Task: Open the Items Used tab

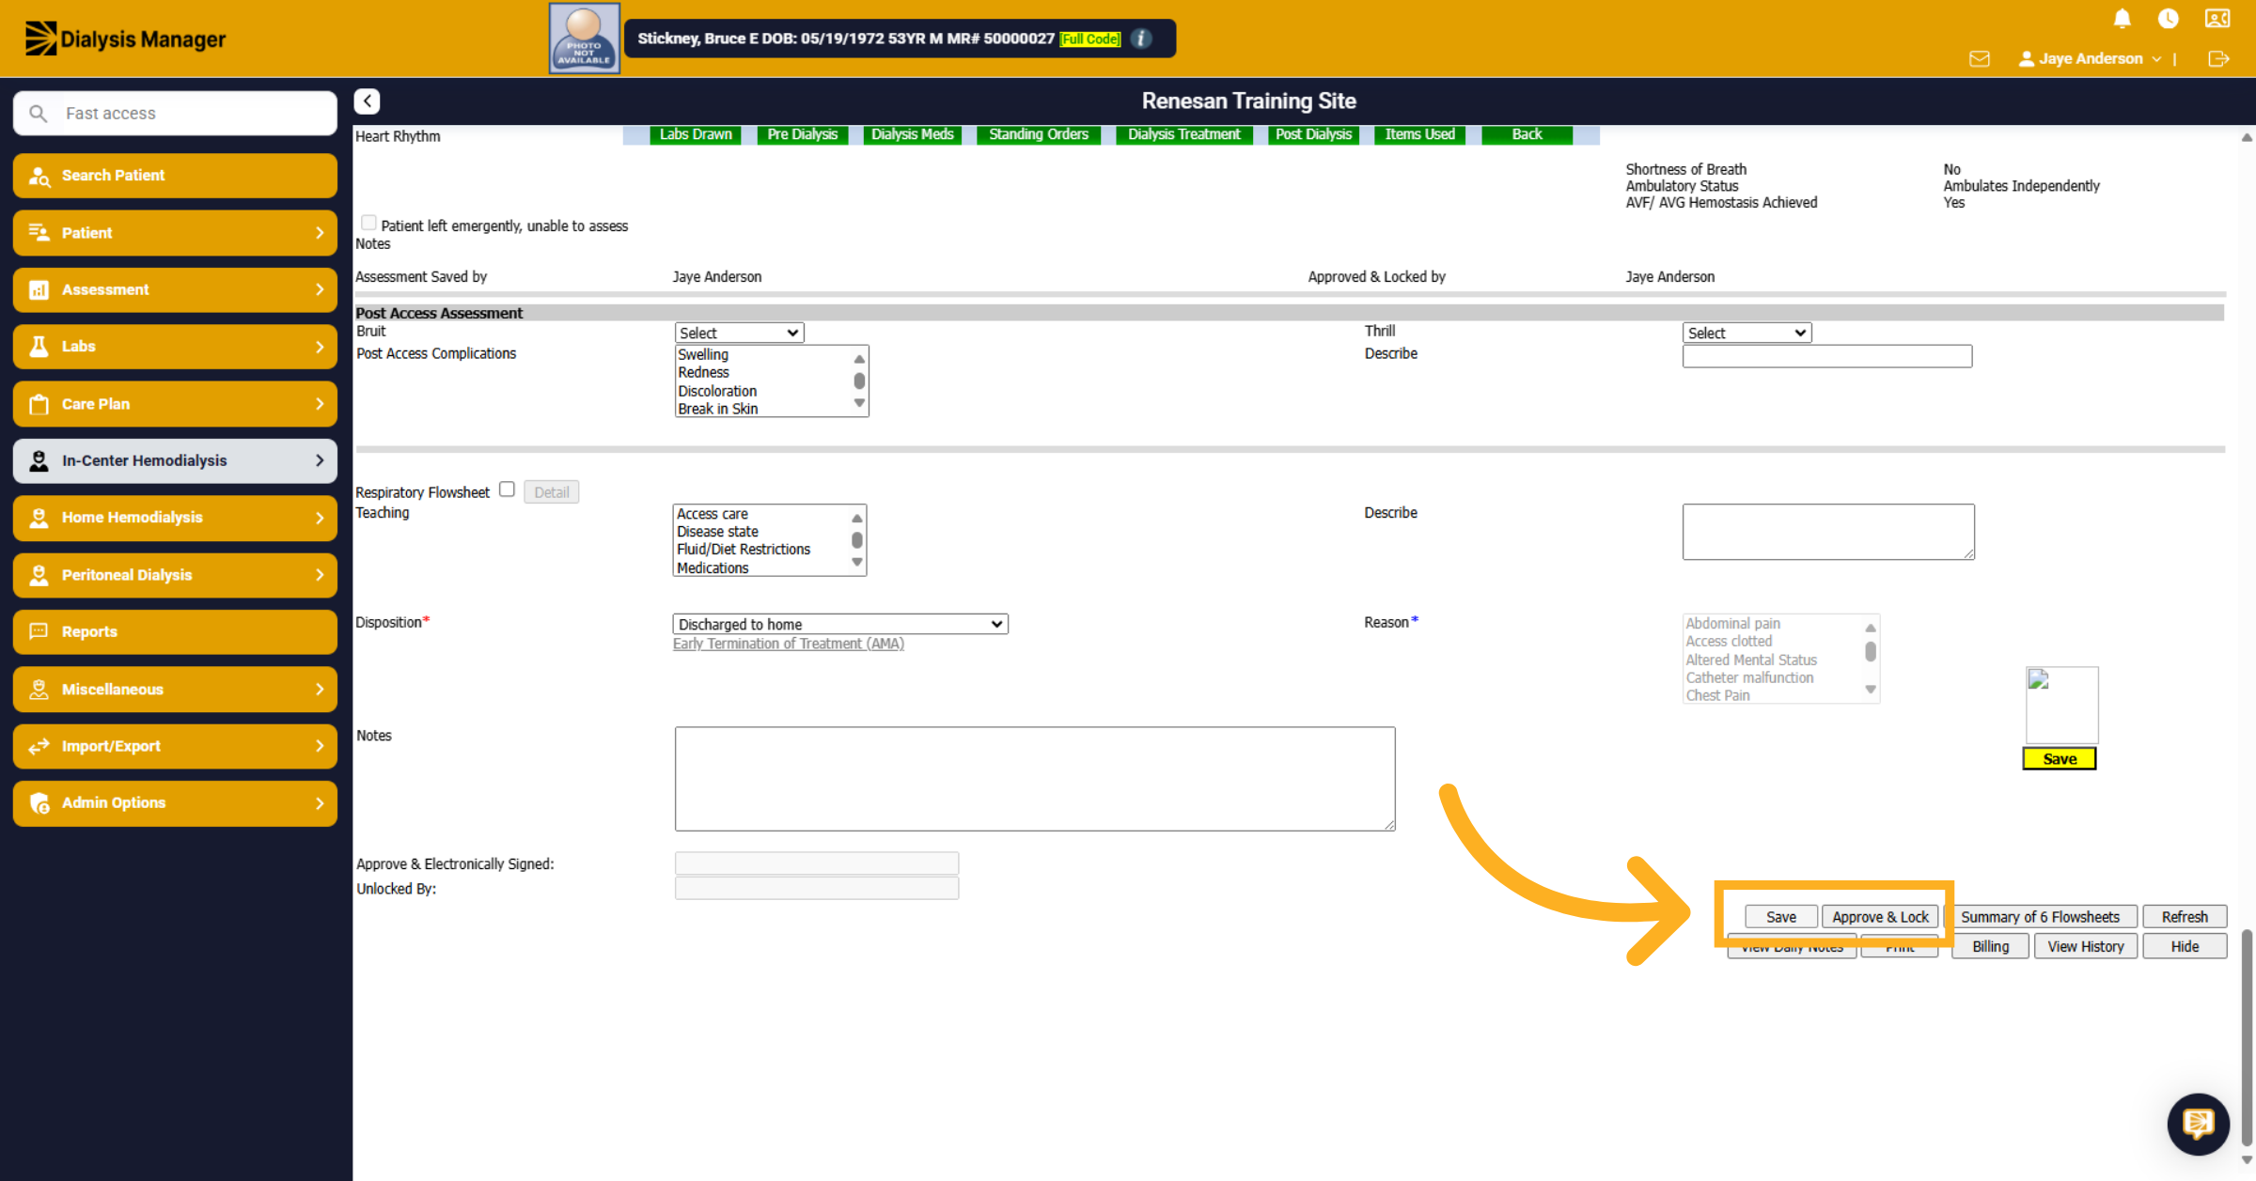Action: click(x=1419, y=134)
